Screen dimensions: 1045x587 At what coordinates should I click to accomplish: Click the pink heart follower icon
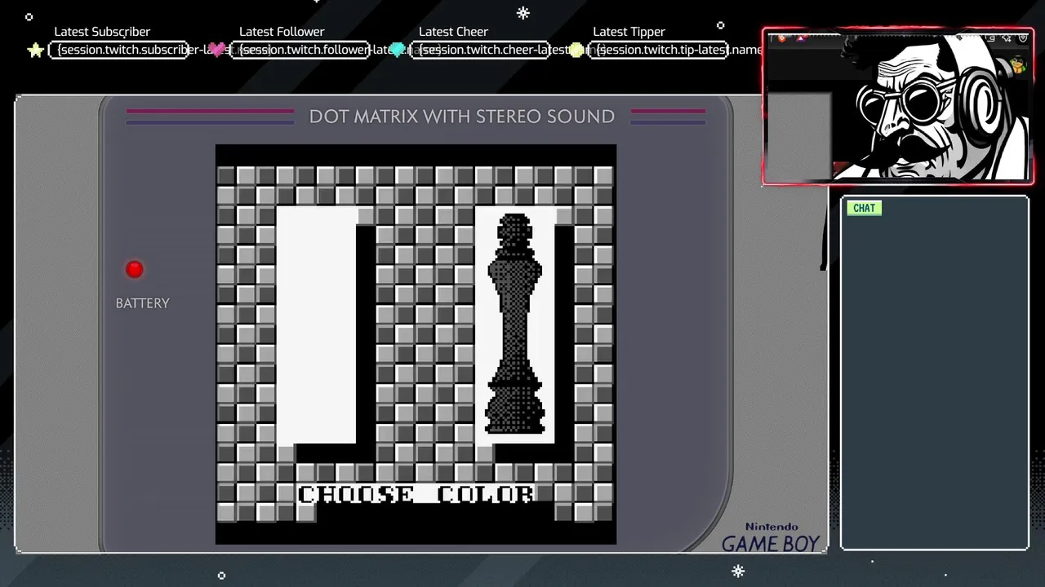point(218,51)
